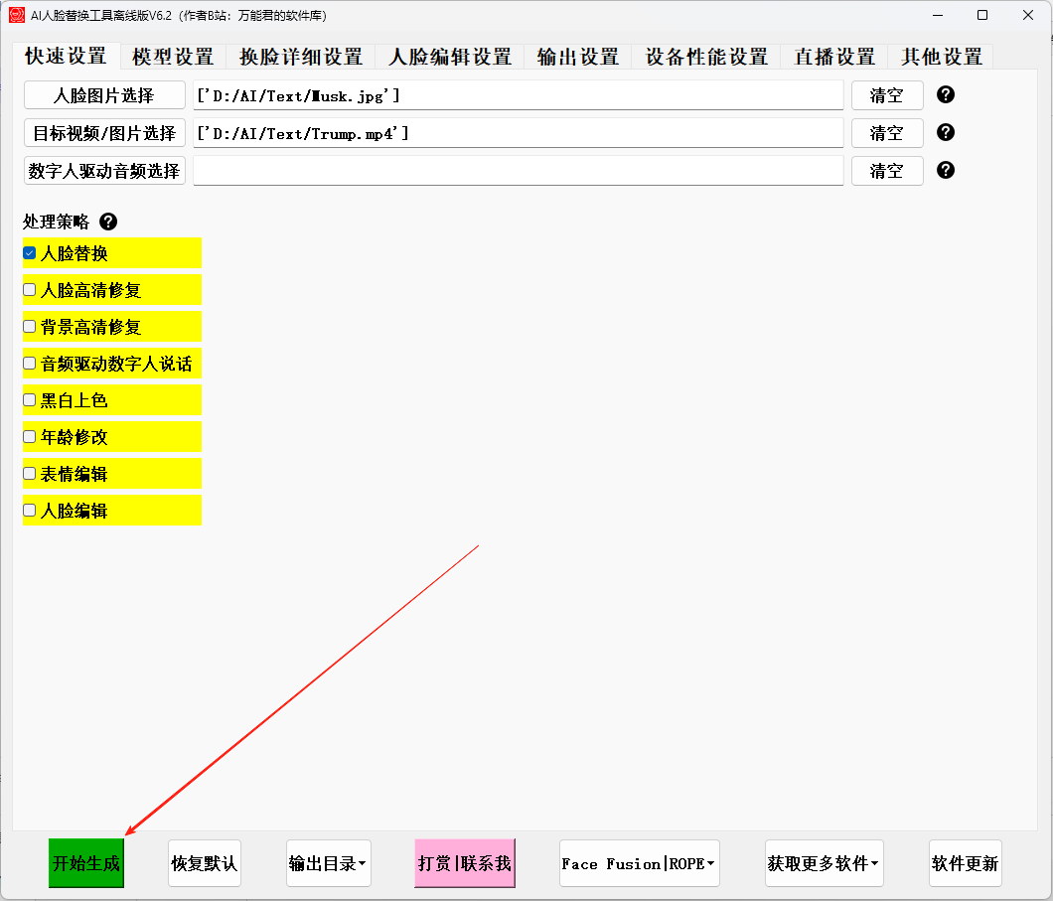The image size is (1053, 901).
Task: Click the empty driving audio path field
Action: click(x=518, y=171)
